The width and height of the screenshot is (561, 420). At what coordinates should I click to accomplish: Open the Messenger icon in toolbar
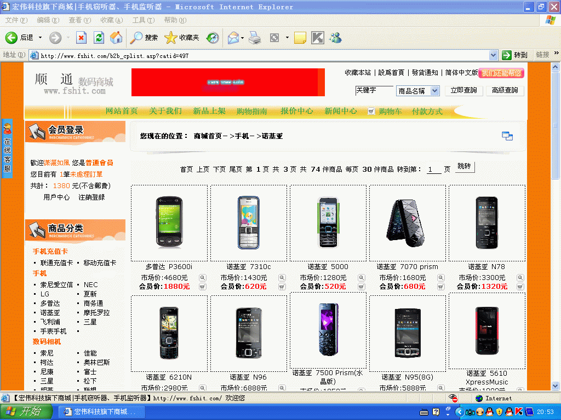pos(335,38)
